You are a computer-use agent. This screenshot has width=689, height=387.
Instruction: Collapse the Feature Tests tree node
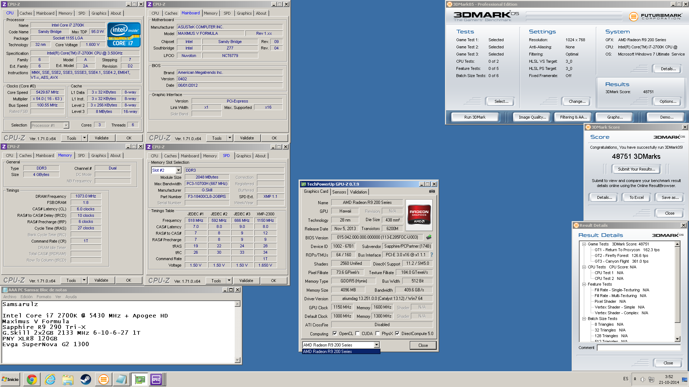[584, 284]
